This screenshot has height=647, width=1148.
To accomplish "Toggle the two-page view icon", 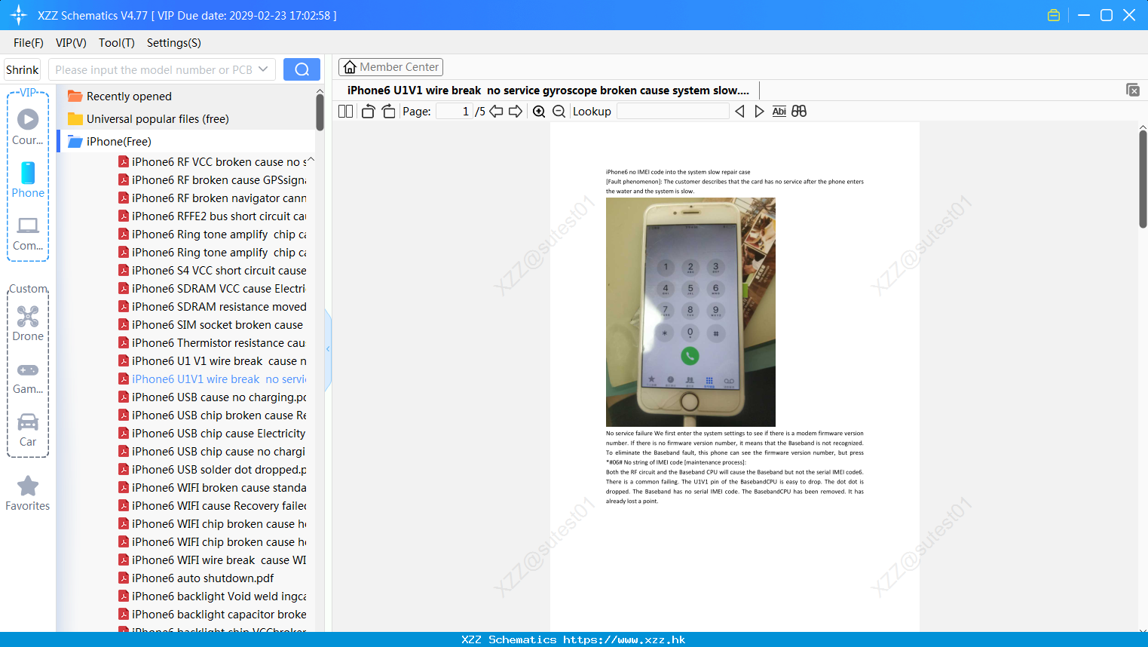I will coord(345,112).
